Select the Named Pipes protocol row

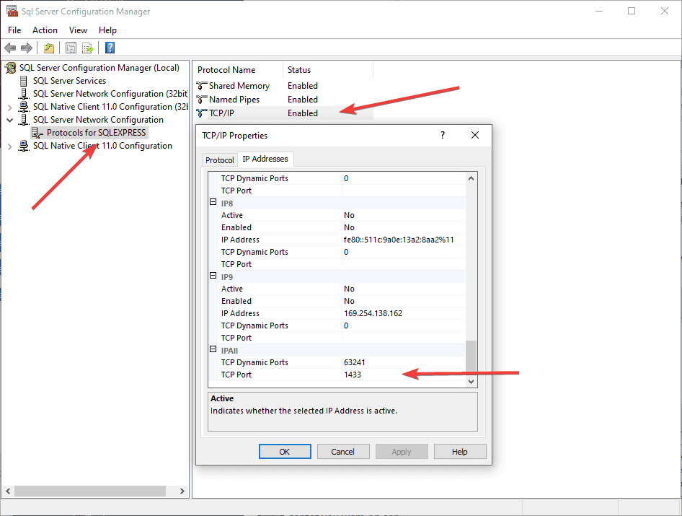pos(284,100)
